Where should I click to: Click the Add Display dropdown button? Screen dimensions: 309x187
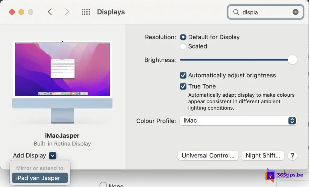coord(33,156)
